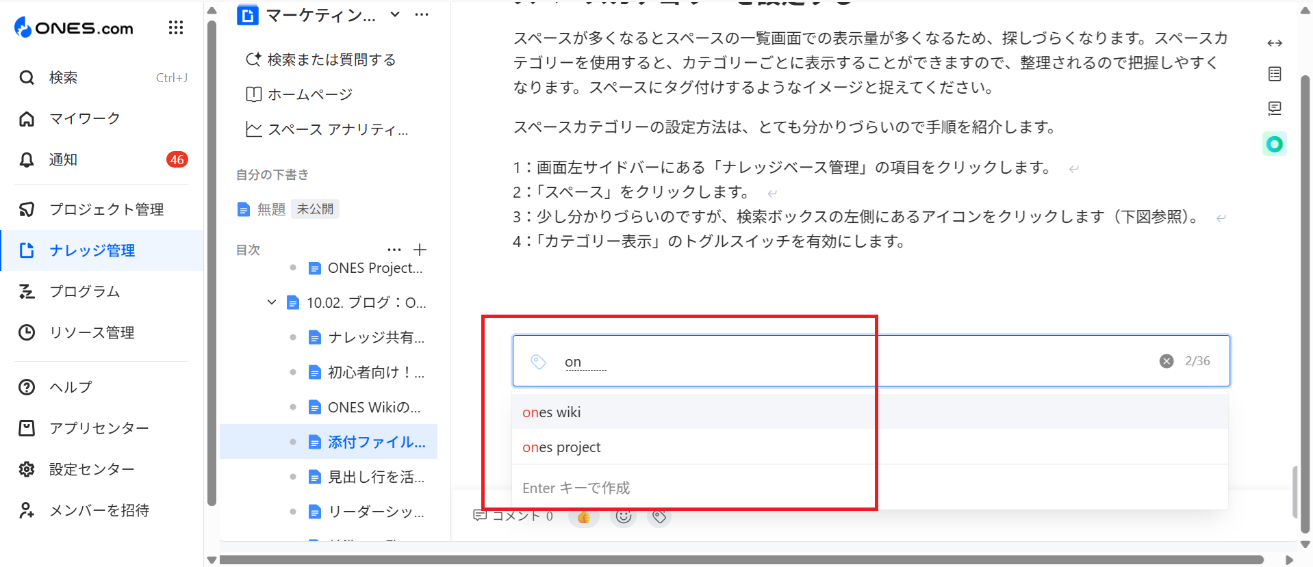Click the マーケティン space icon

click(x=247, y=14)
